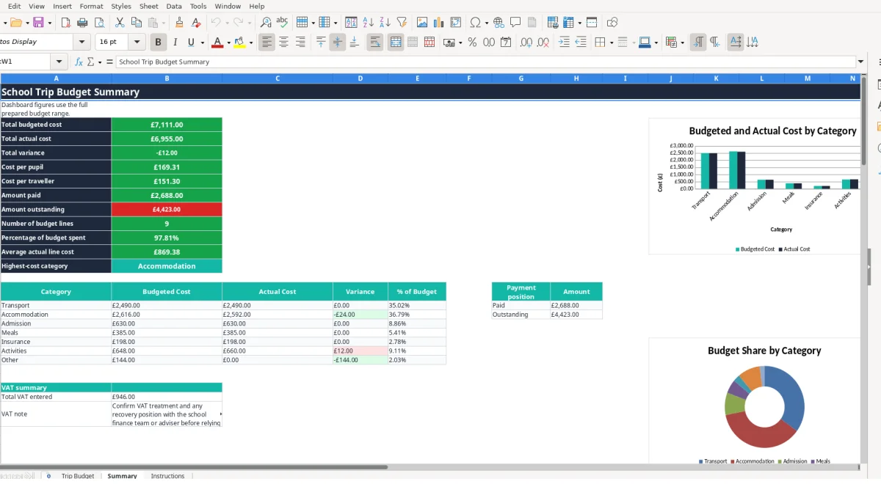
Task: Export directly as PDF
Action: coord(65,23)
